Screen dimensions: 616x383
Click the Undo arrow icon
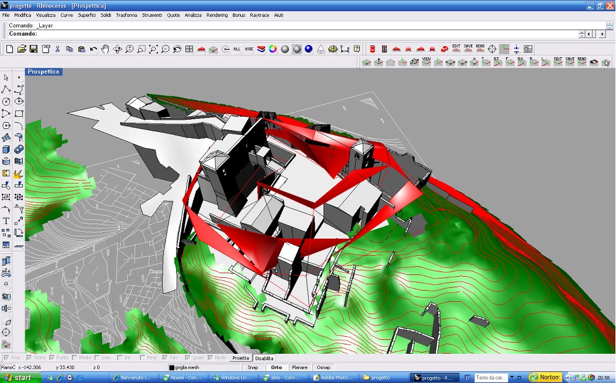pos(94,49)
